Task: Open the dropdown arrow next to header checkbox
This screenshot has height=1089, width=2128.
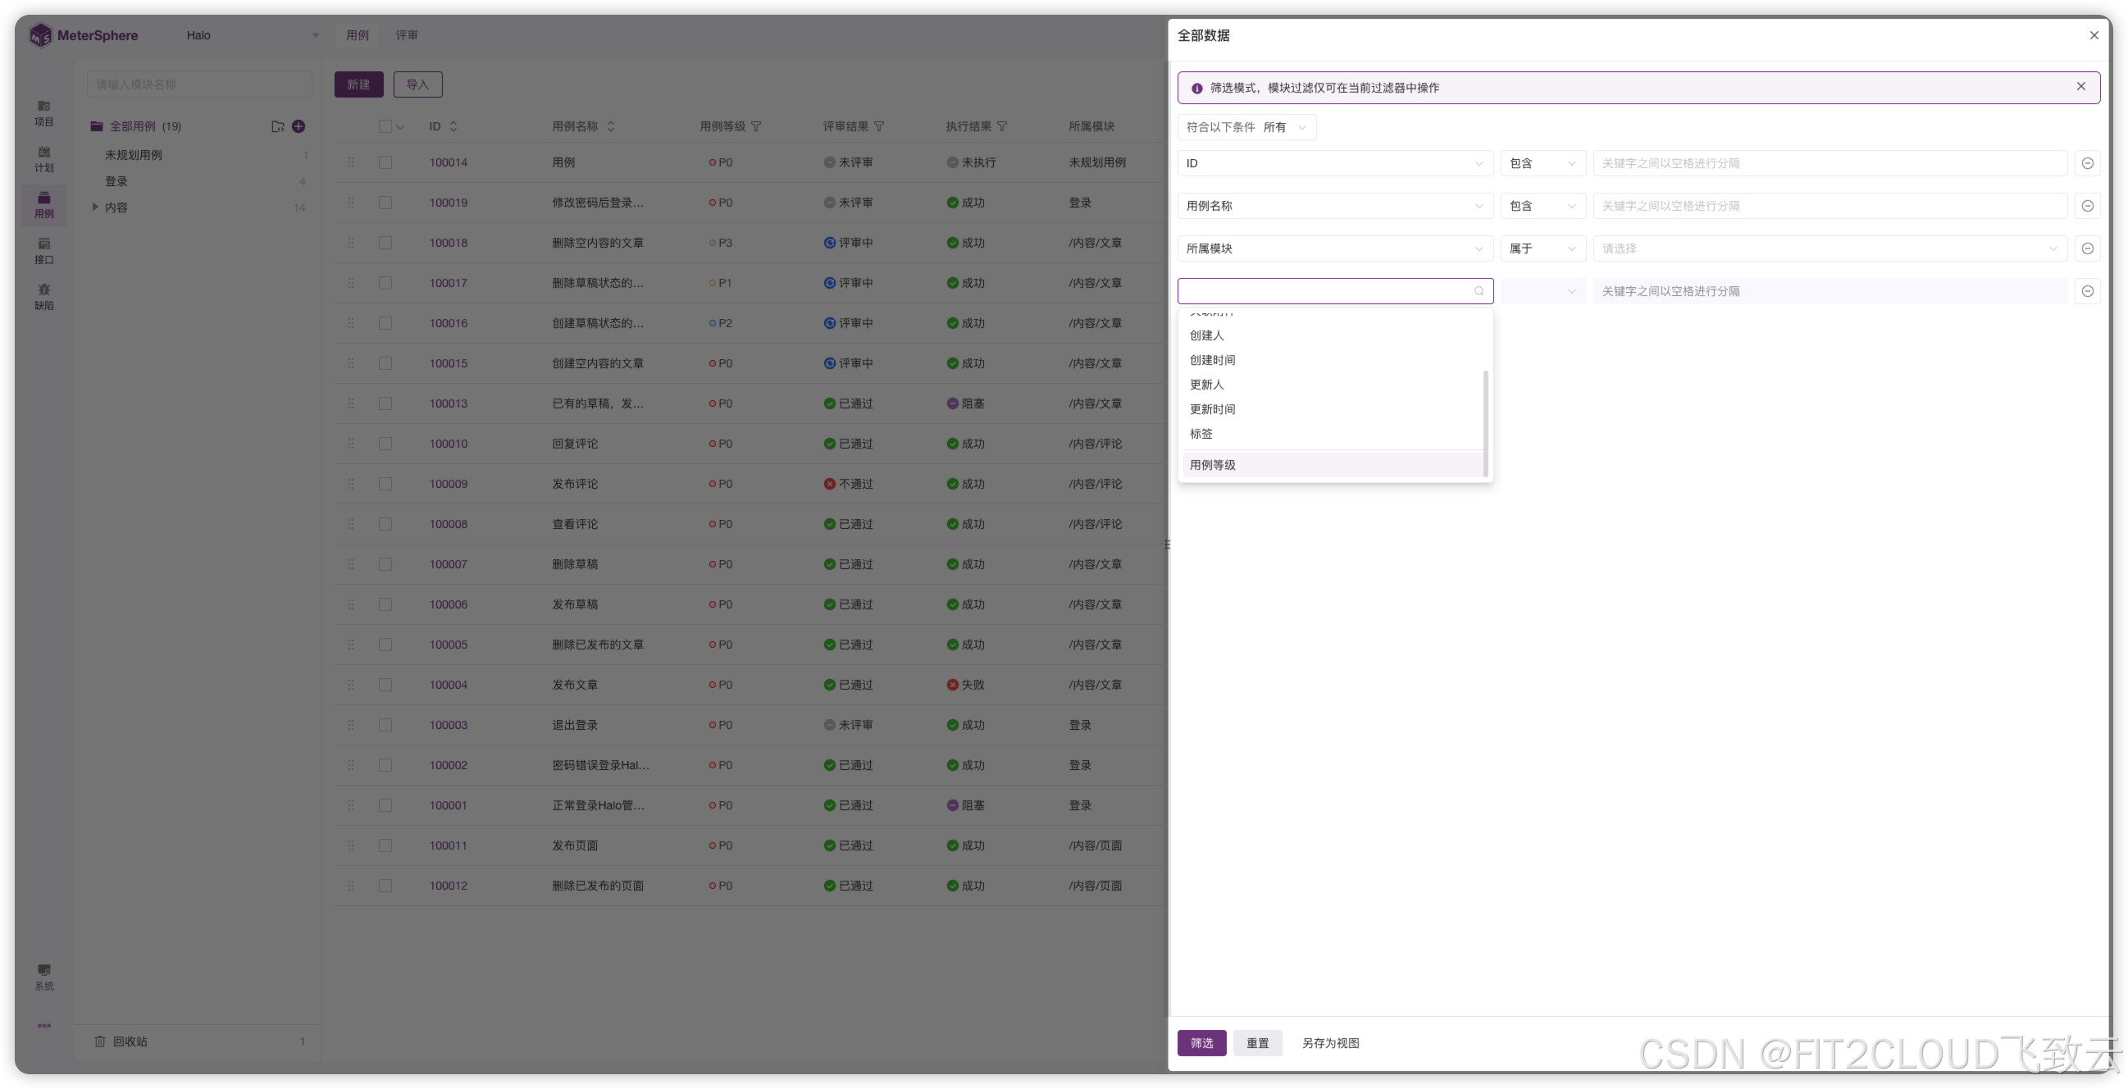Action: tap(401, 127)
